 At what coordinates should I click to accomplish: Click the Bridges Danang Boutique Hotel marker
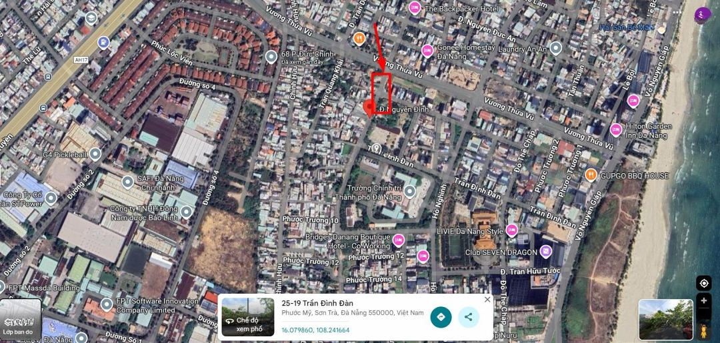399,239
